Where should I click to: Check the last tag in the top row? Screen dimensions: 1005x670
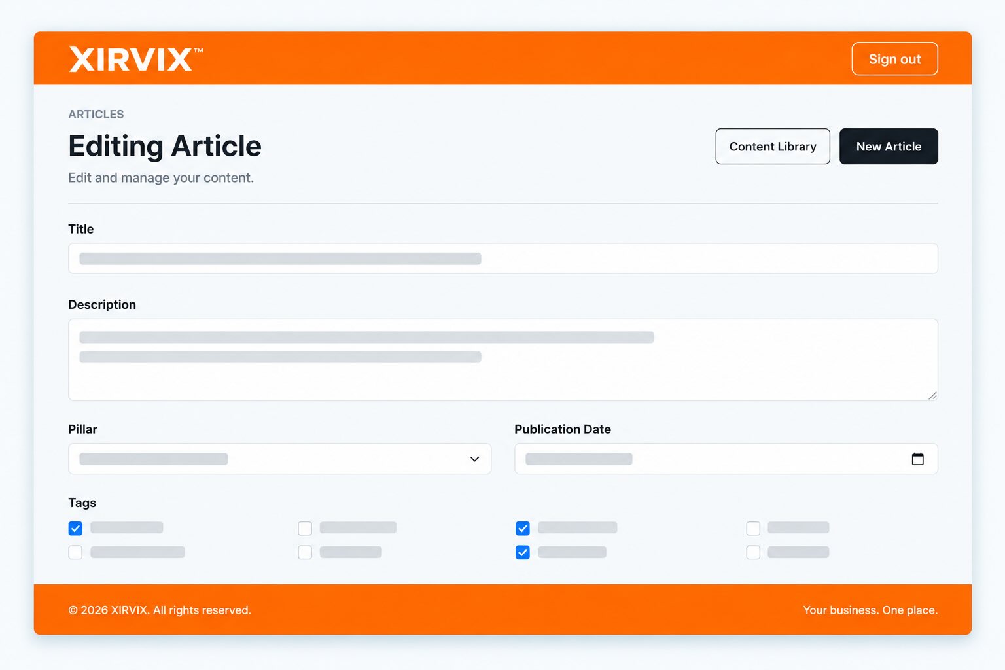click(x=753, y=528)
